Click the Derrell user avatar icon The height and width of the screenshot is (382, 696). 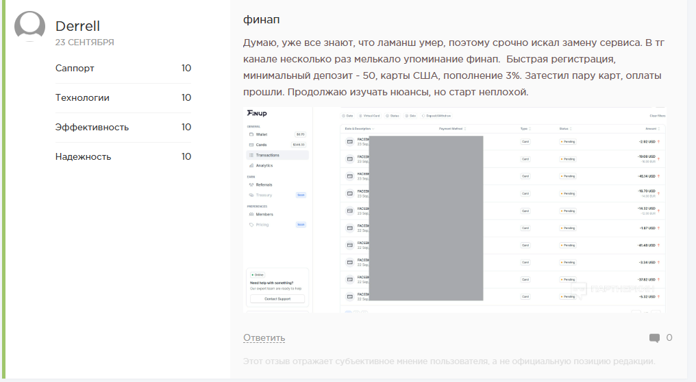point(29,26)
